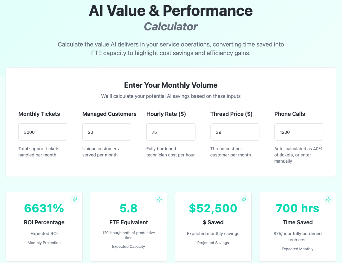The width and height of the screenshot is (342, 263).
Task: Click the Monthly Tickets label
Action: (x=39, y=114)
